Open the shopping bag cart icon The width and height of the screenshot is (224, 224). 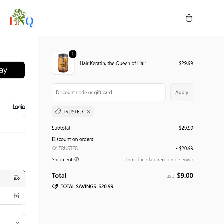pos(189,18)
